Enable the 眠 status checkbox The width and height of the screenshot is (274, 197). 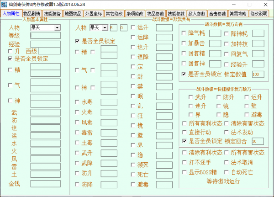[x=133, y=96]
